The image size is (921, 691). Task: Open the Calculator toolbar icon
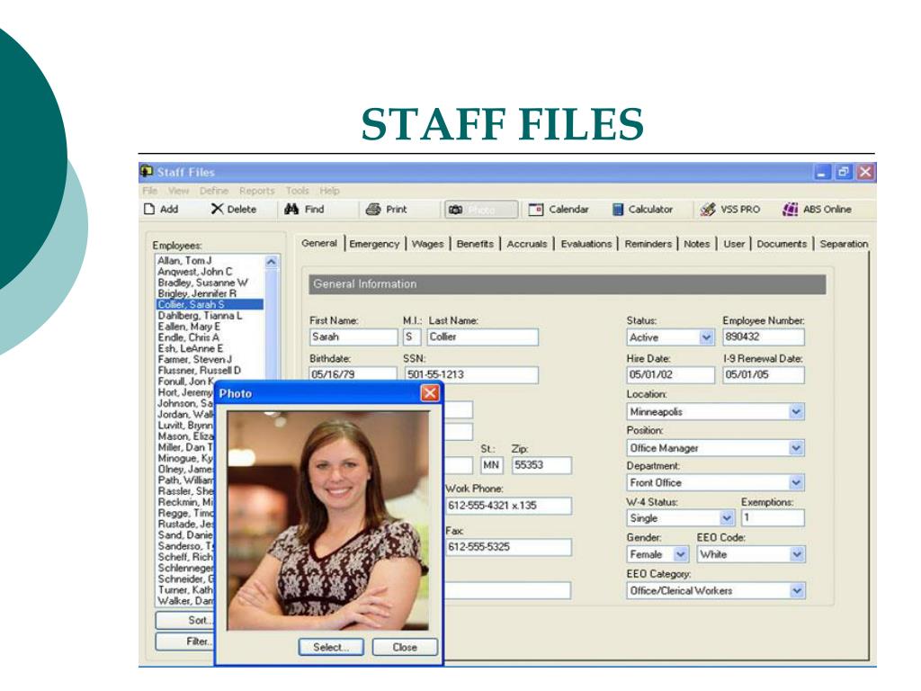(617, 210)
